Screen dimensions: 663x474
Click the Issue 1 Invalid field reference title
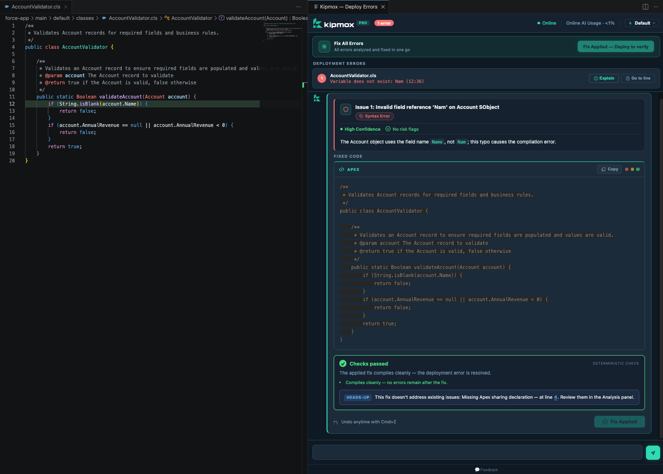(x=427, y=107)
